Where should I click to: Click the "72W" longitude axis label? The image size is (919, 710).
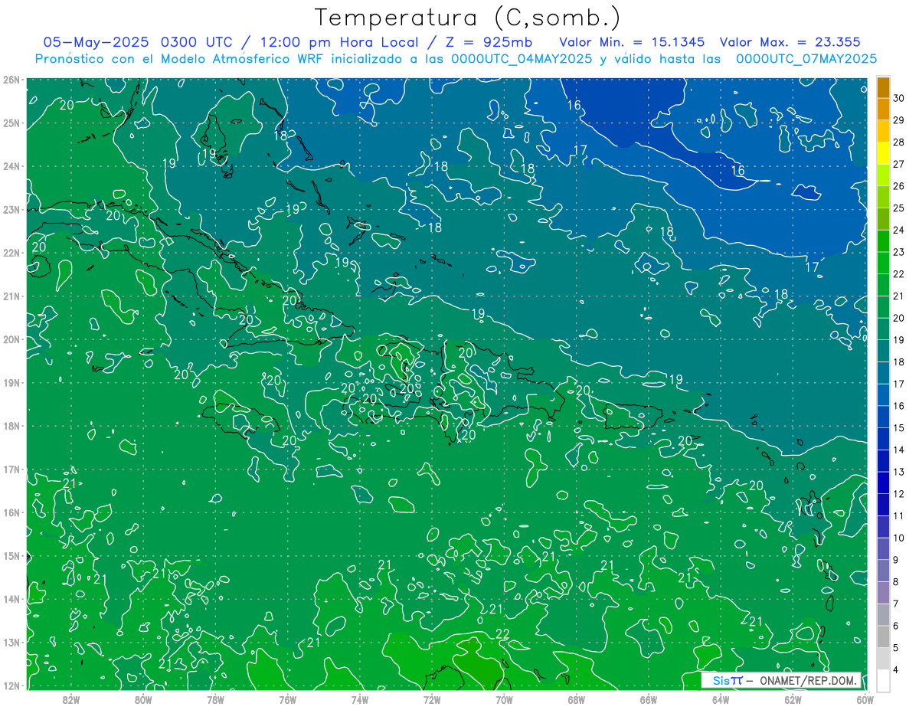(x=432, y=699)
